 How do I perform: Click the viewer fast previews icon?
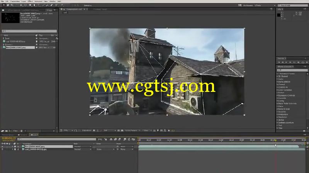158,130
